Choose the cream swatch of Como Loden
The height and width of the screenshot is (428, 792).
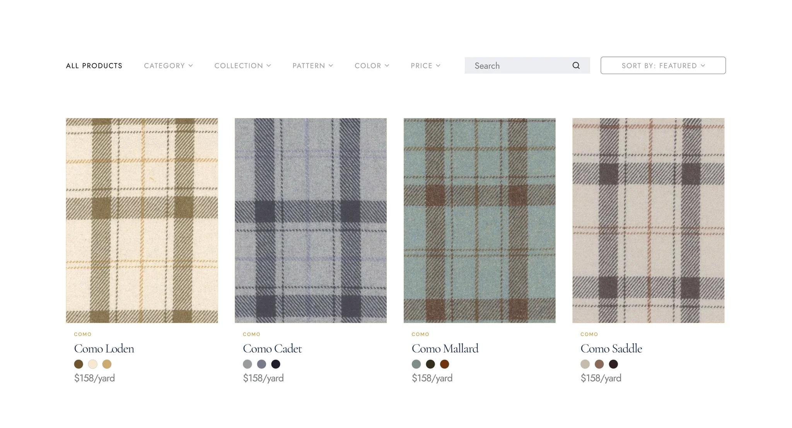tap(93, 364)
